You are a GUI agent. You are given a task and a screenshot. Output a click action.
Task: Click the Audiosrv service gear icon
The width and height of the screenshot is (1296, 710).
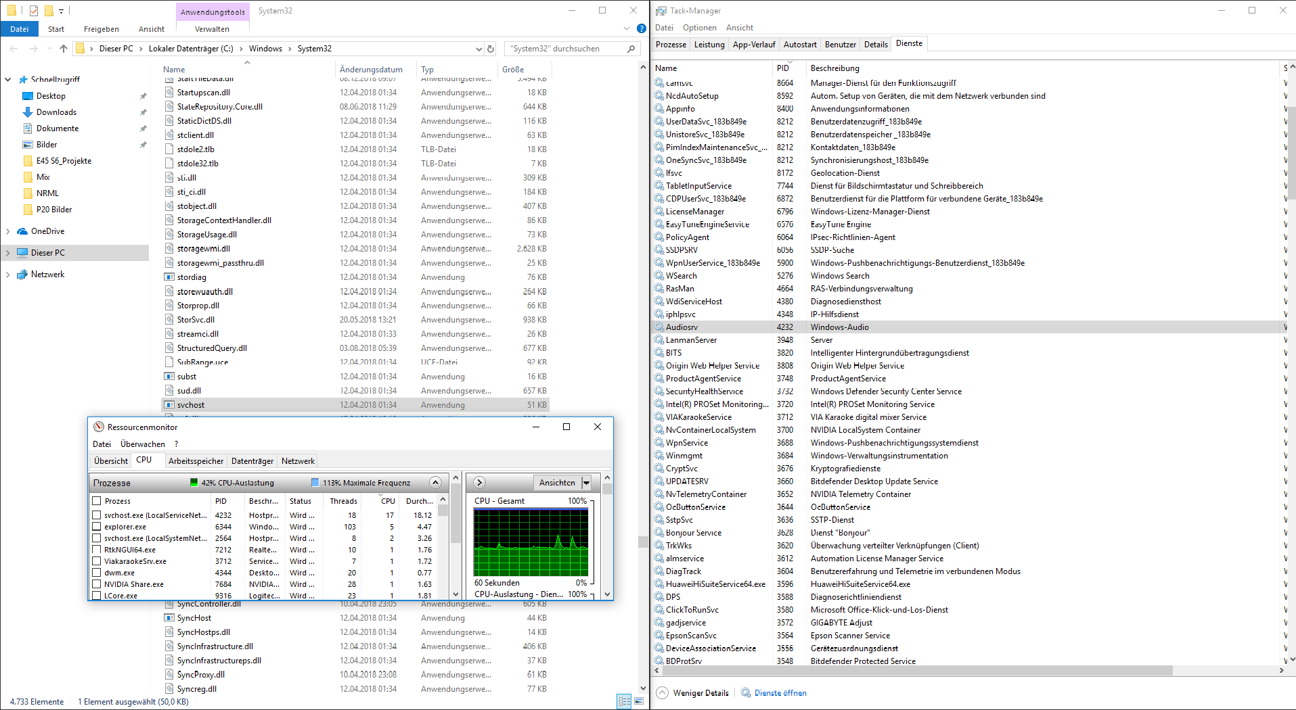tap(659, 327)
